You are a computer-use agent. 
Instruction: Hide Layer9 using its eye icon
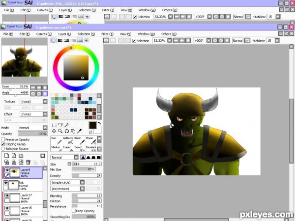[7, 170]
